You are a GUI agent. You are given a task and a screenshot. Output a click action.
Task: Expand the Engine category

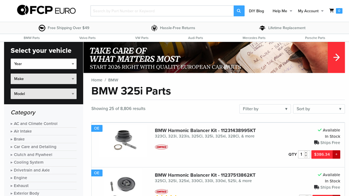point(20,178)
